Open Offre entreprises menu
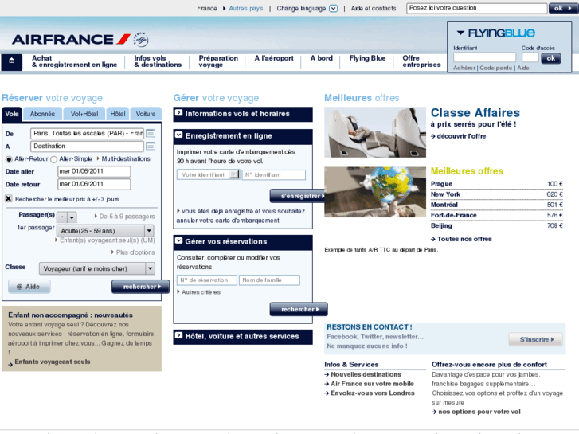This screenshot has height=434, width=579. click(421, 61)
